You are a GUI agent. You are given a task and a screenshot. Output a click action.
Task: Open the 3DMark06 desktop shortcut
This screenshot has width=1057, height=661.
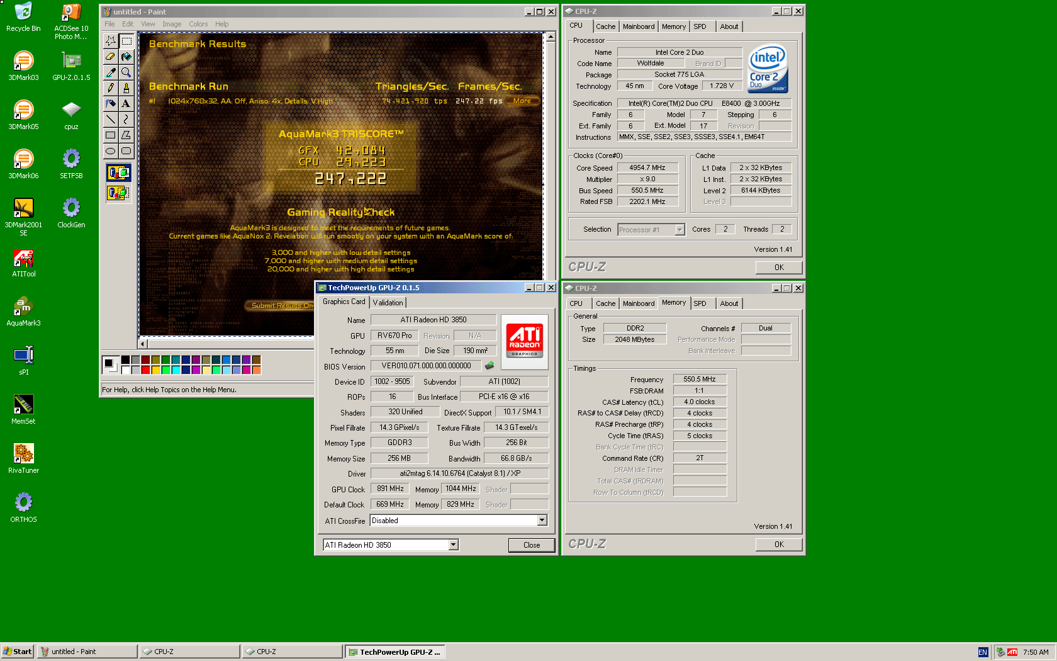tap(23, 164)
